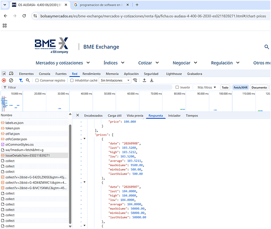This screenshot has width=271, height=229.
Task: Select the labels.es.json request
Action: coord(34,123)
